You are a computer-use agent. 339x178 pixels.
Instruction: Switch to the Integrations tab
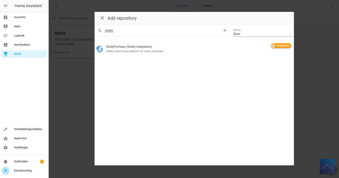coord(183,6)
